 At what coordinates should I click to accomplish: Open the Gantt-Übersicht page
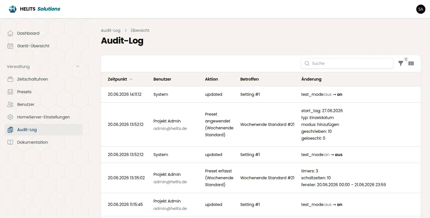click(44, 46)
